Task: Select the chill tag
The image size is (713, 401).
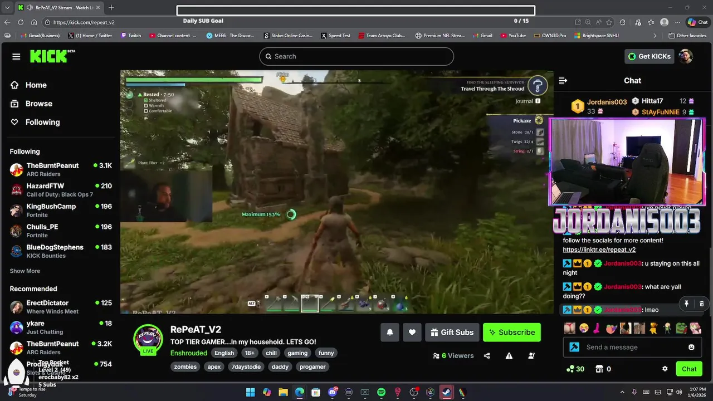Action: pyautogui.click(x=271, y=353)
